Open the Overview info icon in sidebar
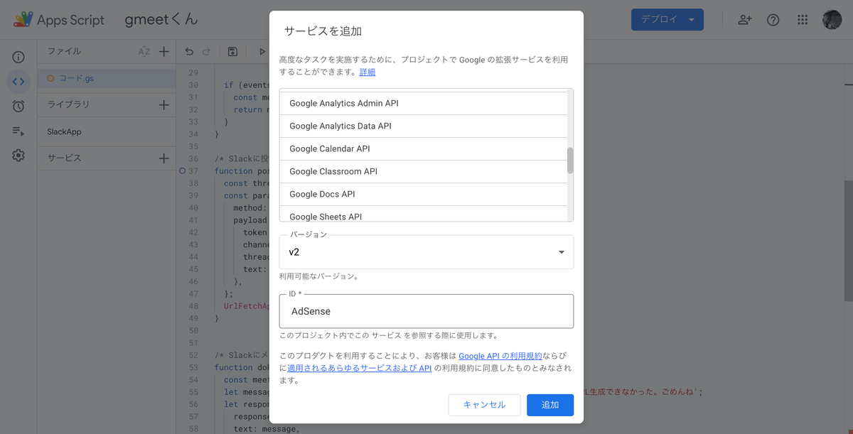This screenshot has height=434, width=853. tap(18, 58)
